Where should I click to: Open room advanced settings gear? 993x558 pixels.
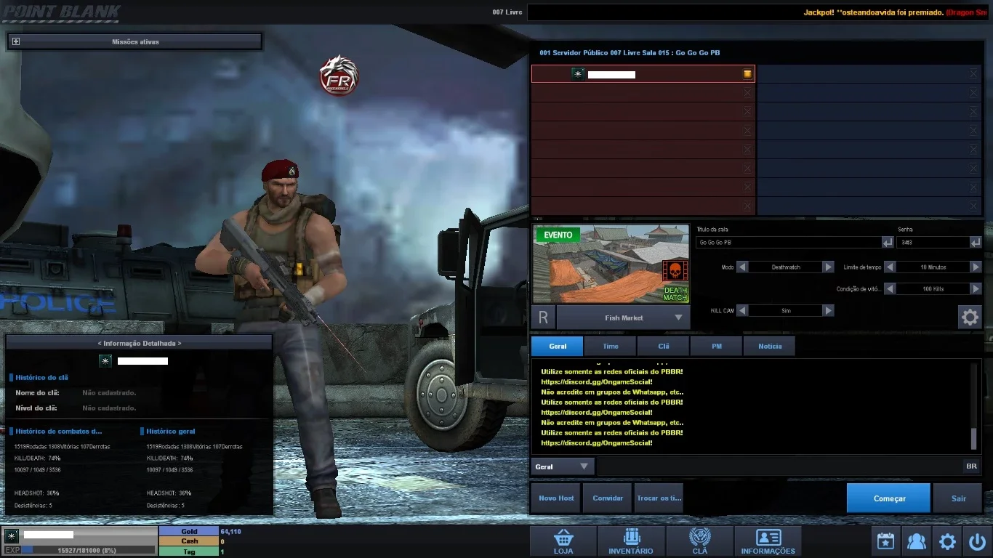pyautogui.click(x=970, y=318)
